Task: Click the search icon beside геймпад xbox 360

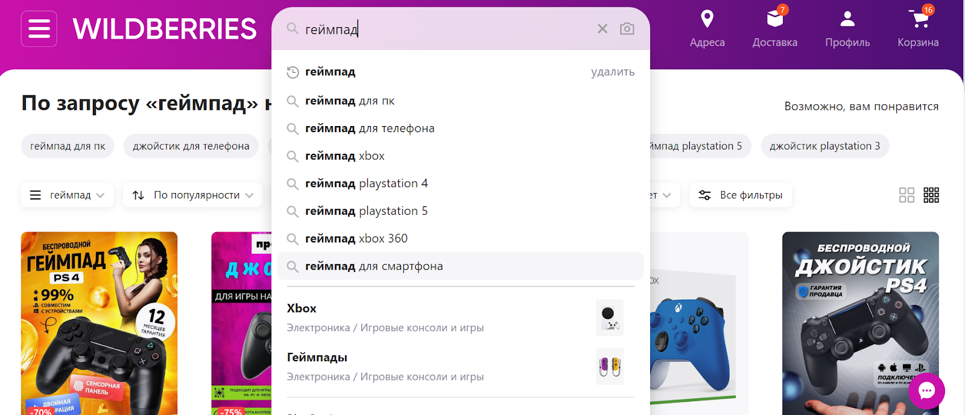Action: (293, 239)
